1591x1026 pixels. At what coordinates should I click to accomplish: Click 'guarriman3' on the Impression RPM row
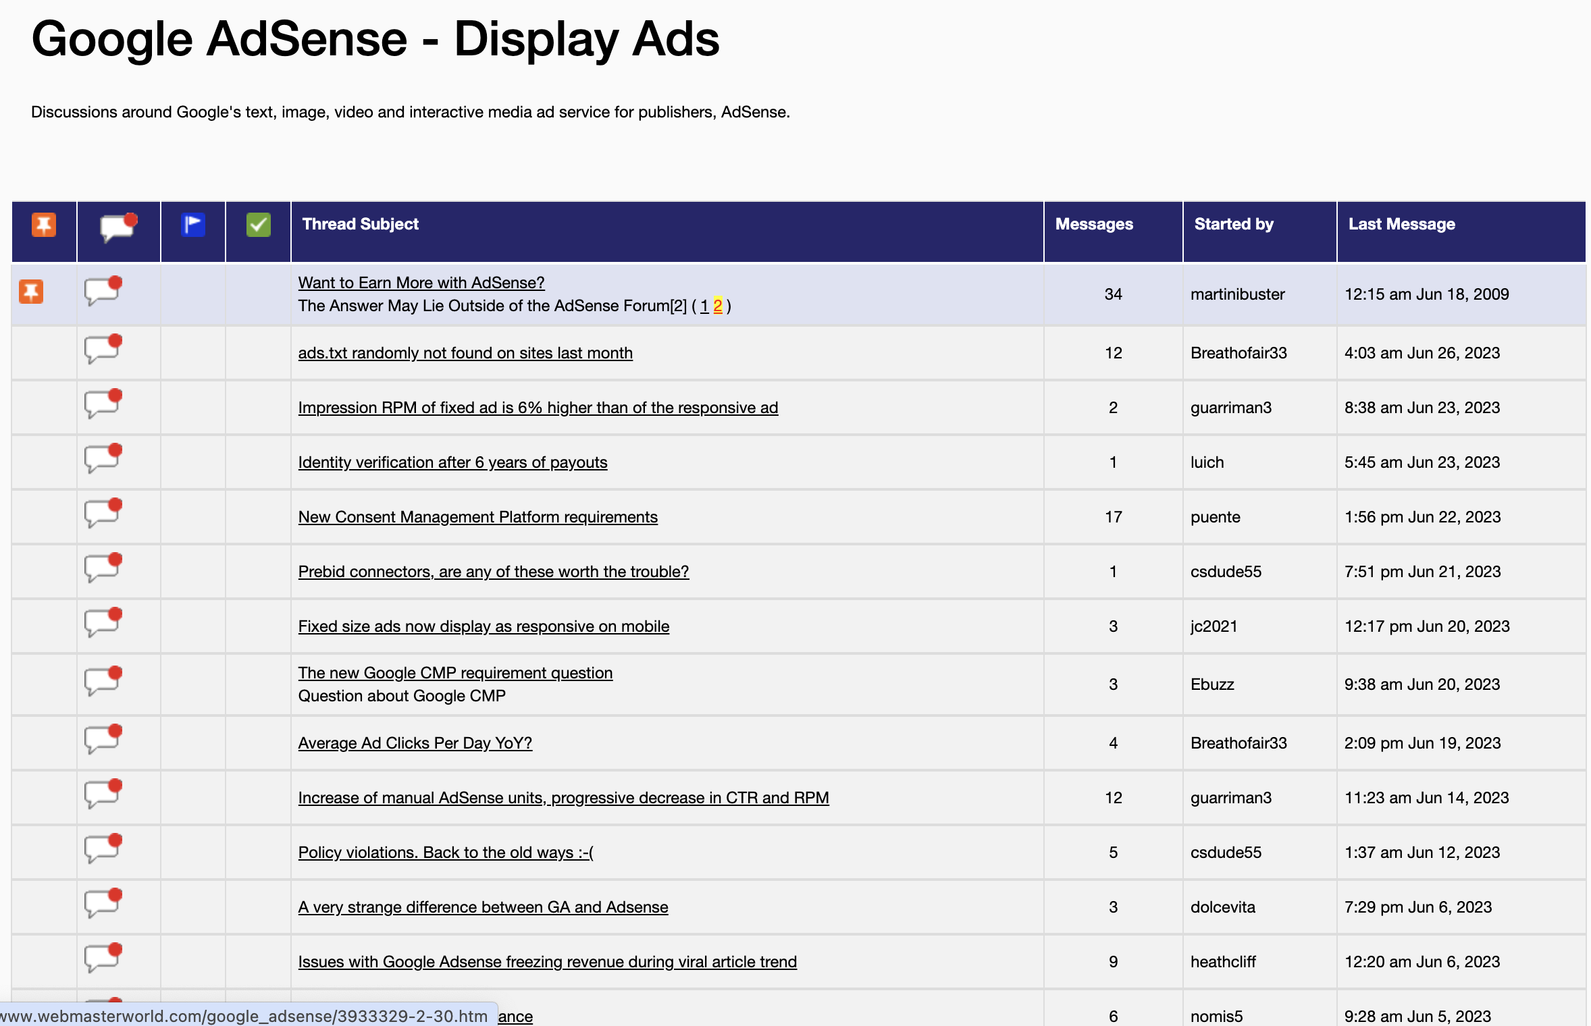coord(1230,408)
